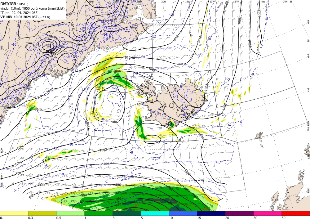The height and width of the screenshot is (220, 310).
Task: Select the yellow 0.1–0.3 legend swatch
Action: (14, 213)
